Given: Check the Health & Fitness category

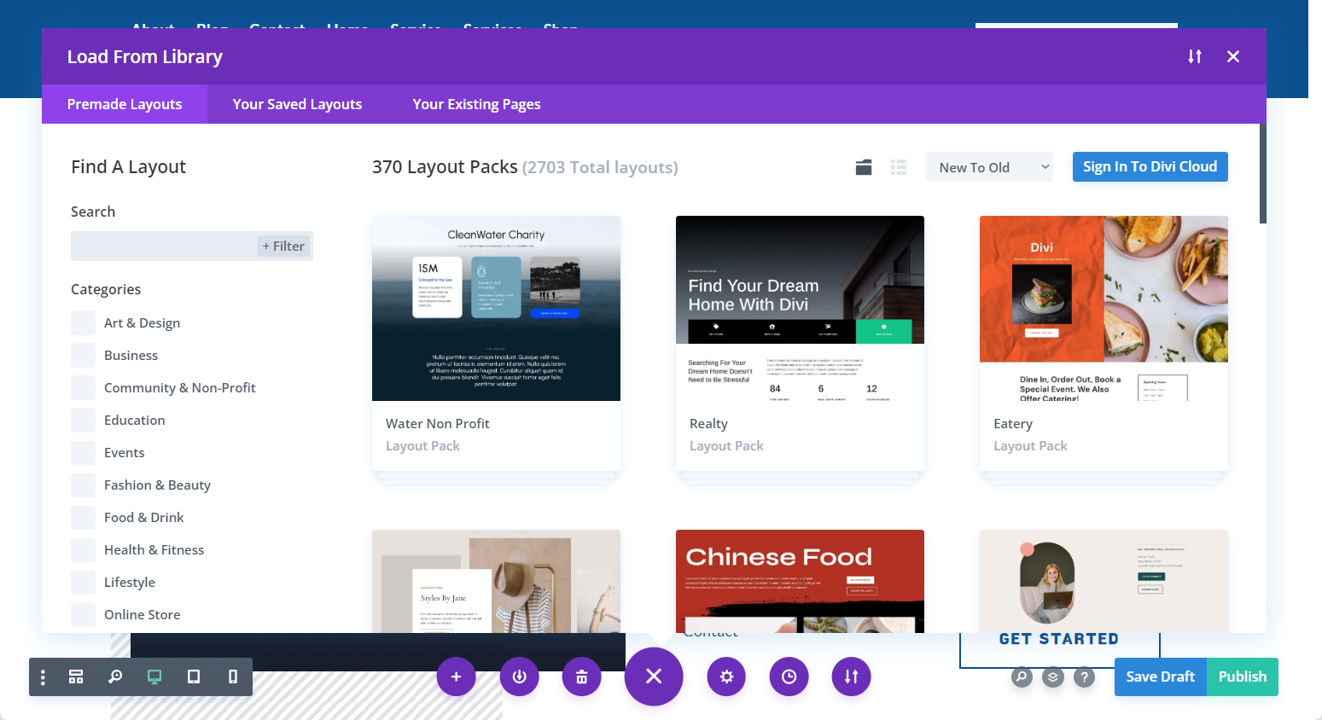Looking at the screenshot, I should [84, 550].
